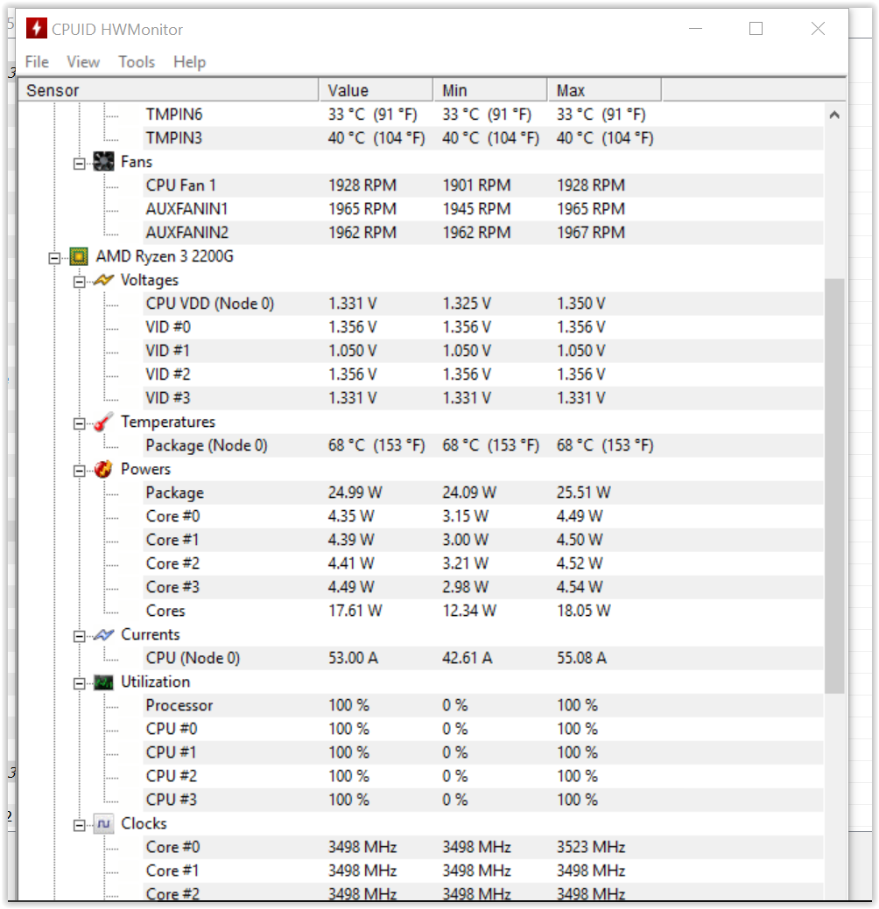Viewport: 879px width, 909px height.
Task: Collapse the Currents group
Action: point(80,637)
